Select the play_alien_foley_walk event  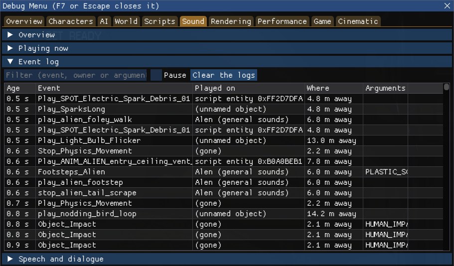[x=224, y=120]
